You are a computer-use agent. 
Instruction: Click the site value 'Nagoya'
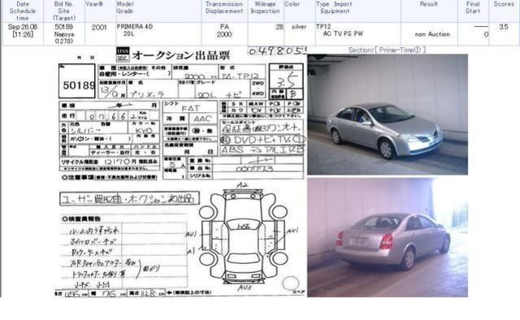pyautogui.click(x=64, y=34)
